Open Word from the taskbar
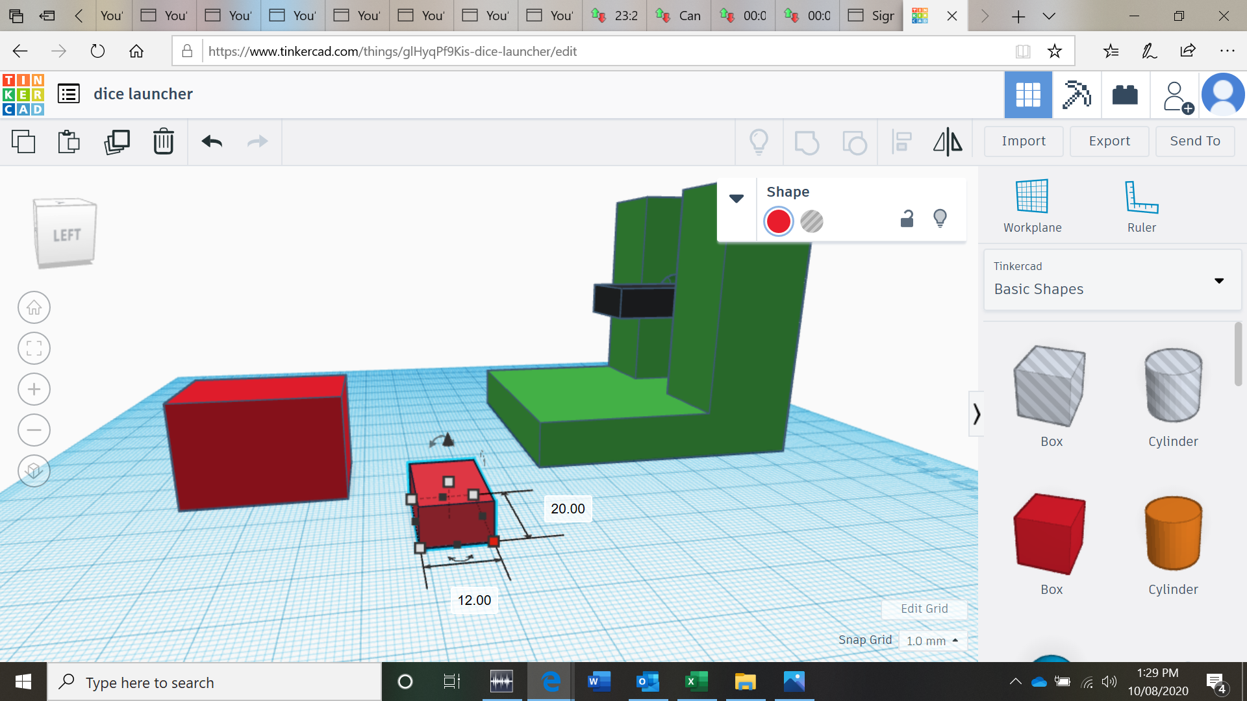1247x701 pixels. tap(599, 682)
